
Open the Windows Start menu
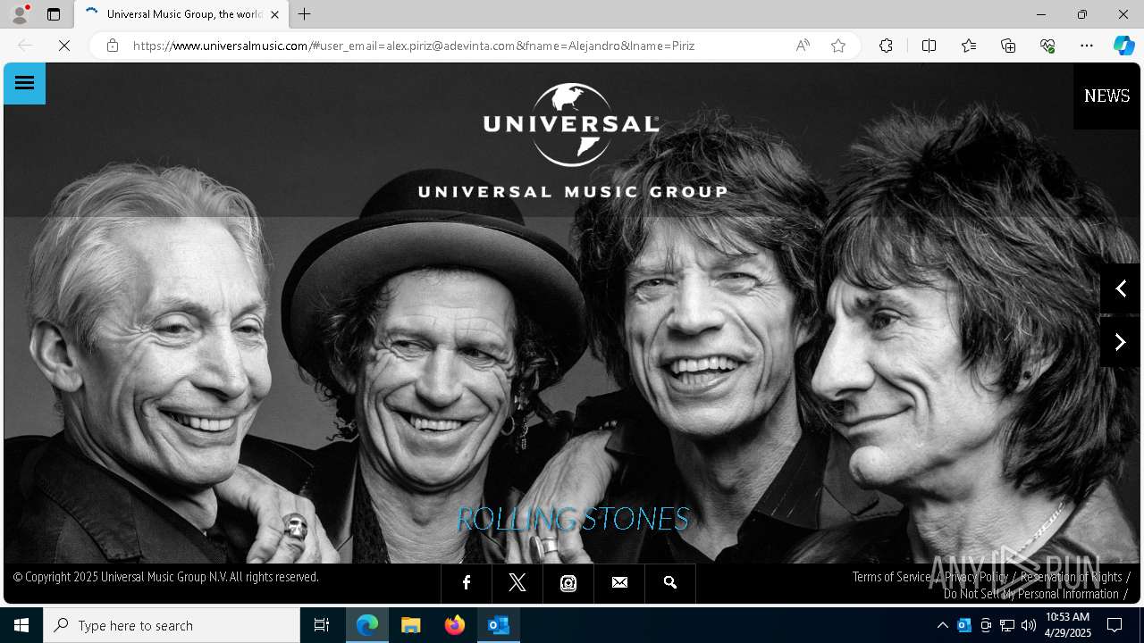pyautogui.click(x=21, y=625)
